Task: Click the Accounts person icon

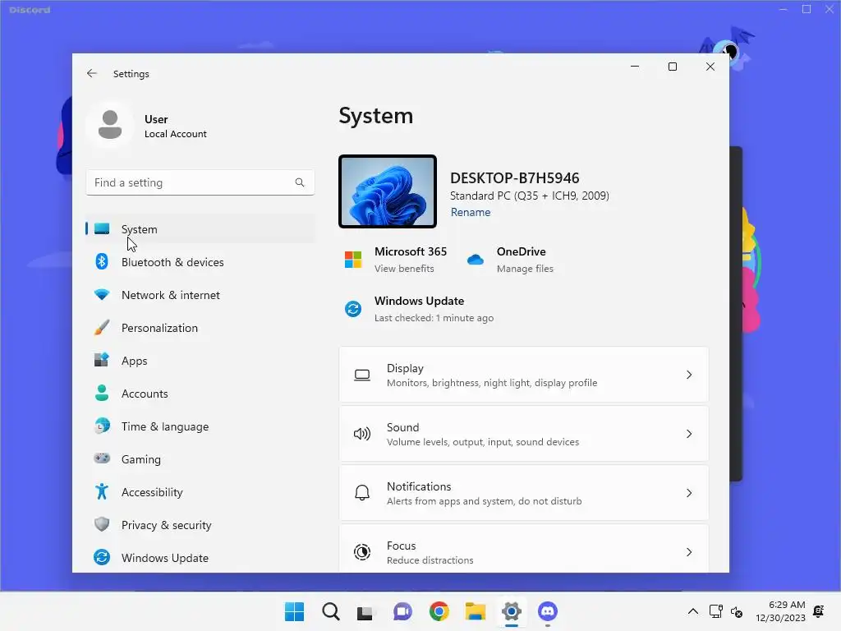Action: (102, 394)
